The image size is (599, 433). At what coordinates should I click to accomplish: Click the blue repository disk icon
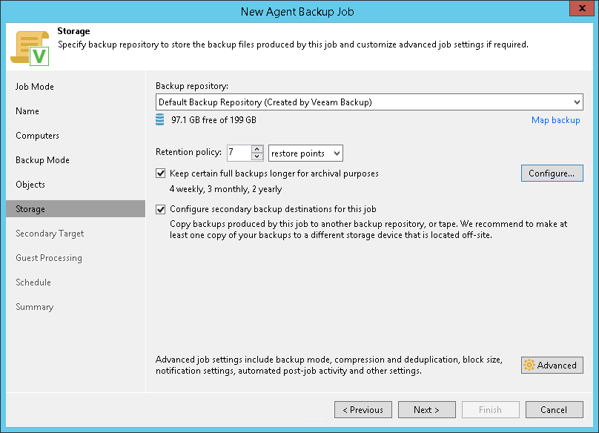161,120
